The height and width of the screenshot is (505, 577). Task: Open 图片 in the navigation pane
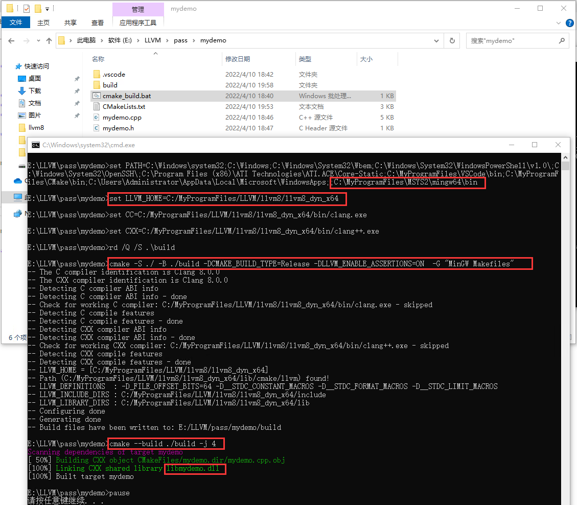pyautogui.click(x=35, y=115)
